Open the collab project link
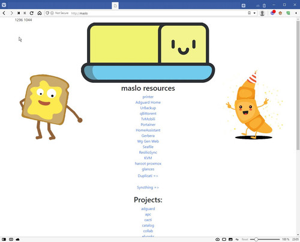300x242 pixels. 148,231
